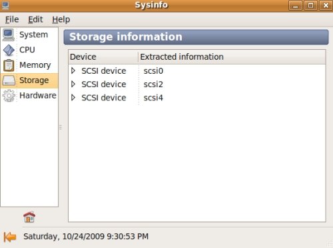
Task: Click the Storage drive icon
Action: pyautogui.click(x=9, y=80)
